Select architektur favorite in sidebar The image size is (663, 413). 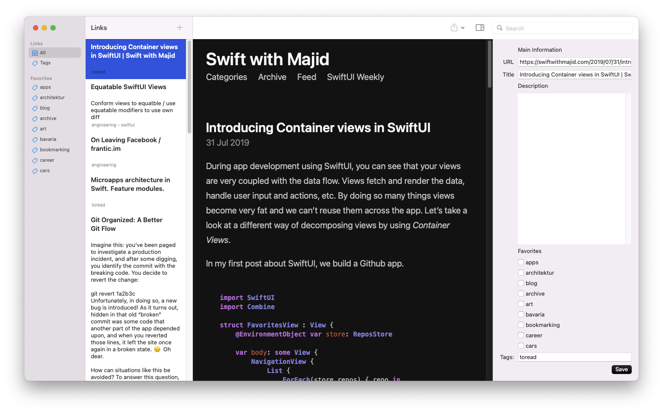55,98
